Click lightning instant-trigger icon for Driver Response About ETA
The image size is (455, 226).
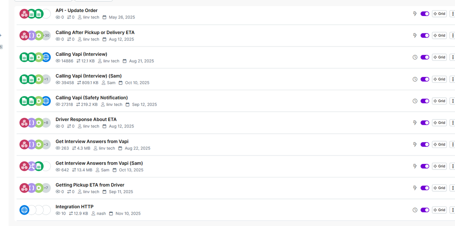414,123
